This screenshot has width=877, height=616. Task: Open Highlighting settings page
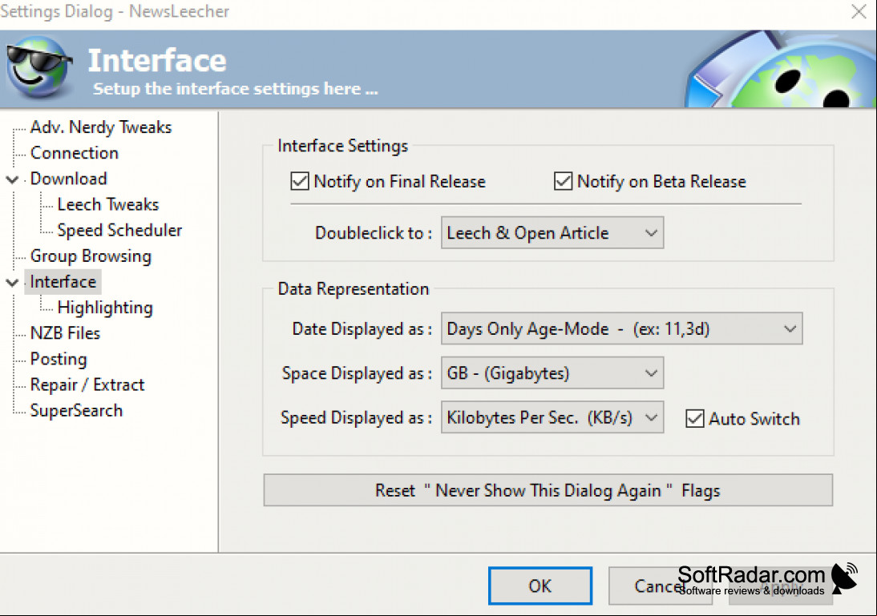pos(105,308)
